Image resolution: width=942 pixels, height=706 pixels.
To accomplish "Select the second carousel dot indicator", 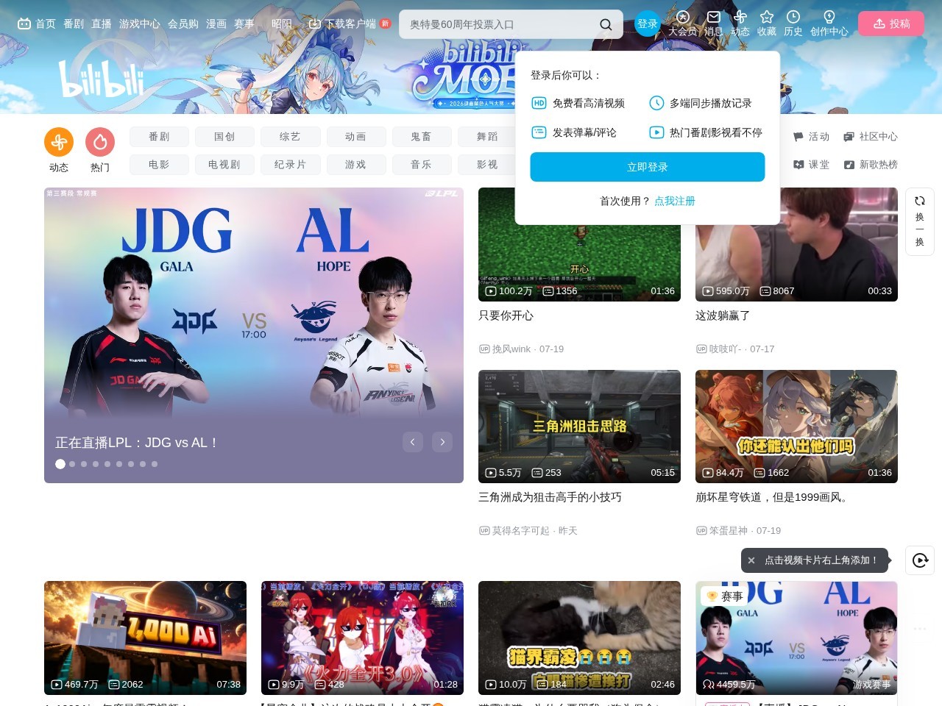I will pos(72,464).
